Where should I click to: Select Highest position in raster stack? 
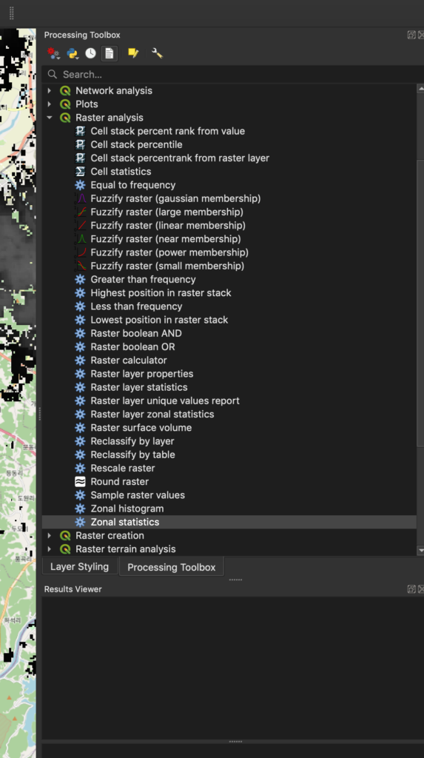pyautogui.click(x=161, y=293)
